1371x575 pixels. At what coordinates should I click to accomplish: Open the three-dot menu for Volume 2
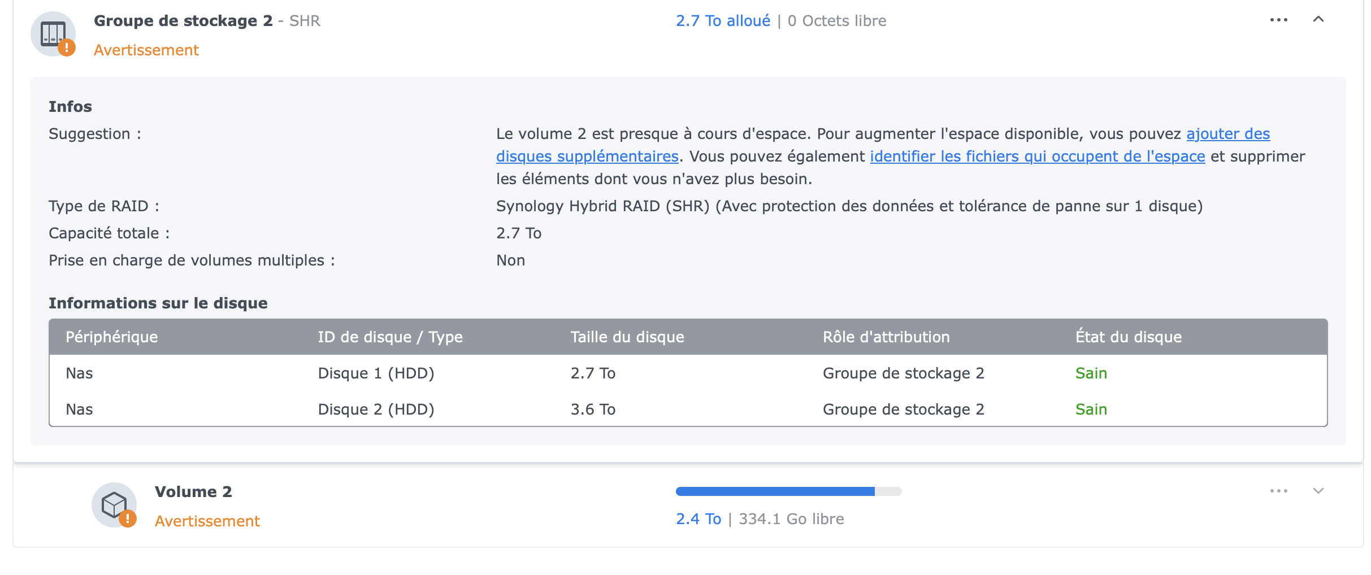click(1278, 491)
